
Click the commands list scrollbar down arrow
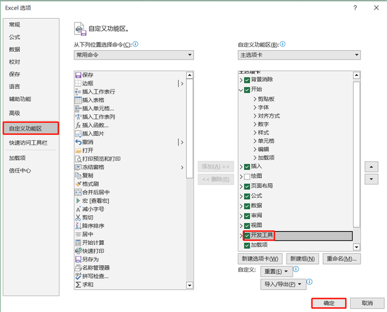point(189,285)
